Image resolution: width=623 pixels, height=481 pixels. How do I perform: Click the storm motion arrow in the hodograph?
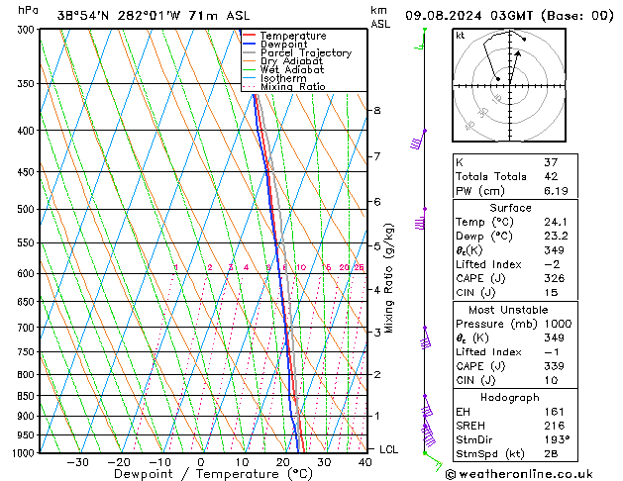(x=514, y=66)
